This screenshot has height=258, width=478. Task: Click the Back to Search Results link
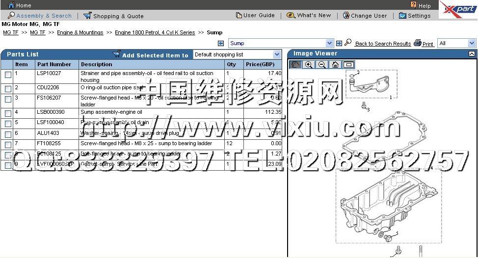click(383, 44)
